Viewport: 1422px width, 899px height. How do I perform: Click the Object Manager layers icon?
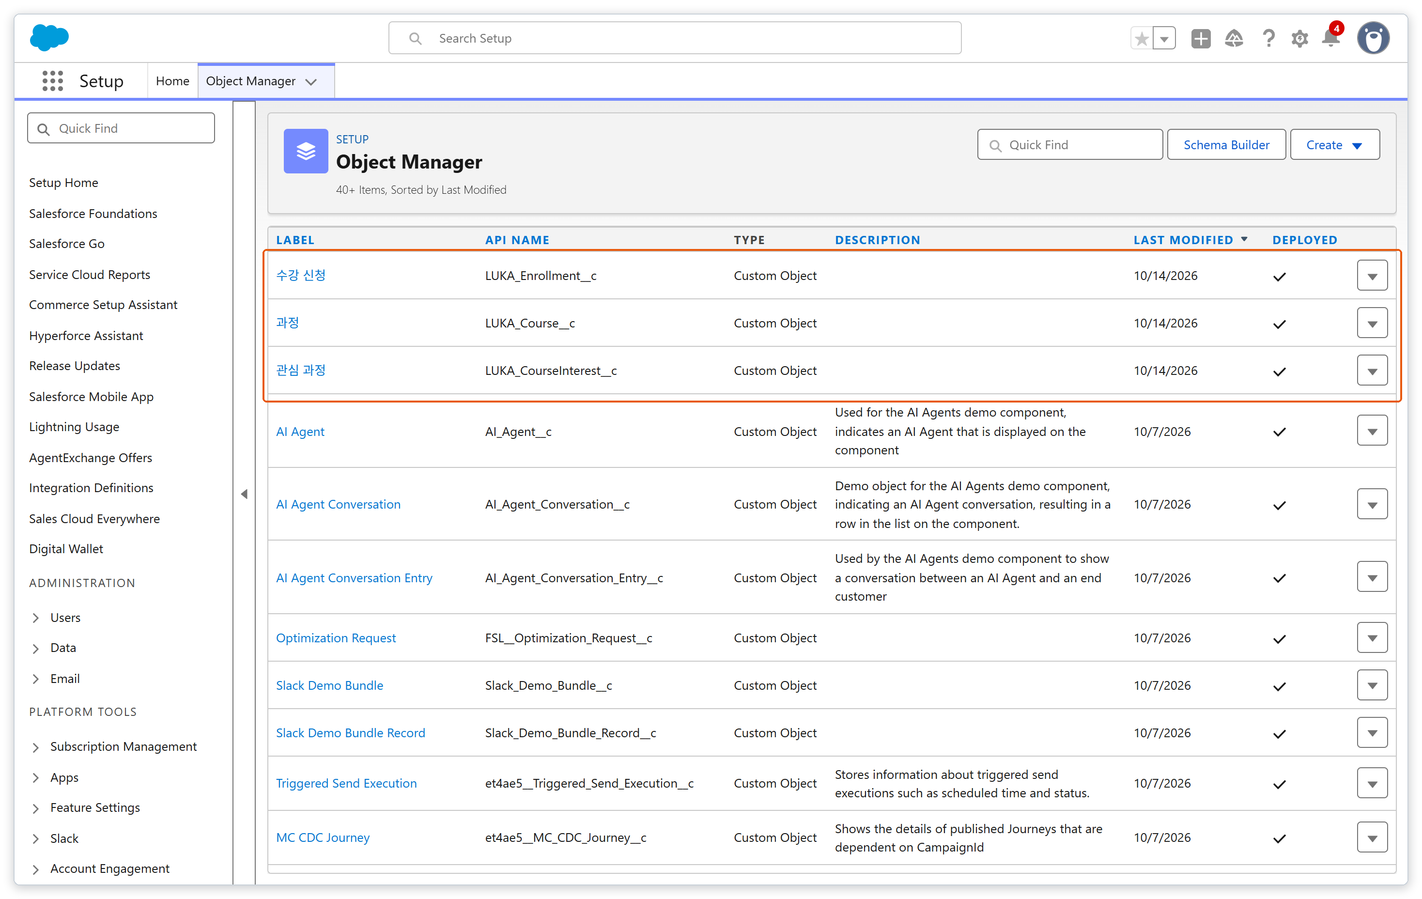coord(305,151)
